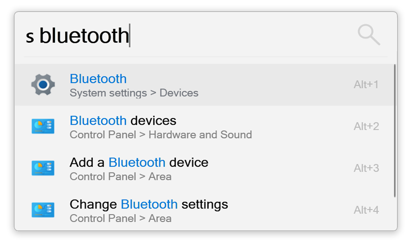Viewport: 410px width, 247px height.
Task: Click the "s" prefix in the search query
Action: [x=30, y=36]
